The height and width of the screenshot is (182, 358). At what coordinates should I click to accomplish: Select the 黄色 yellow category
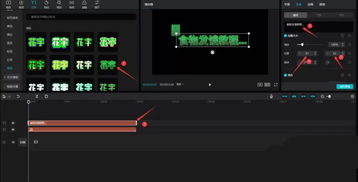[x=10, y=26]
